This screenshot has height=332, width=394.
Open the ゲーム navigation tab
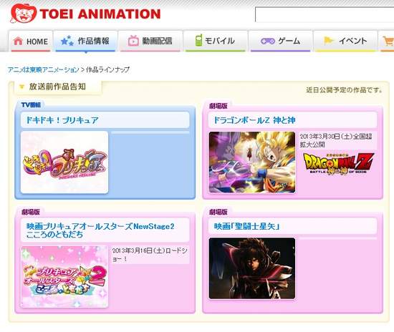(280, 41)
